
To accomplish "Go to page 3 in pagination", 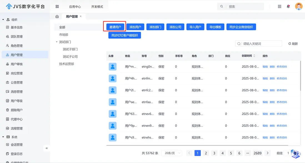I will click(x=214, y=153).
